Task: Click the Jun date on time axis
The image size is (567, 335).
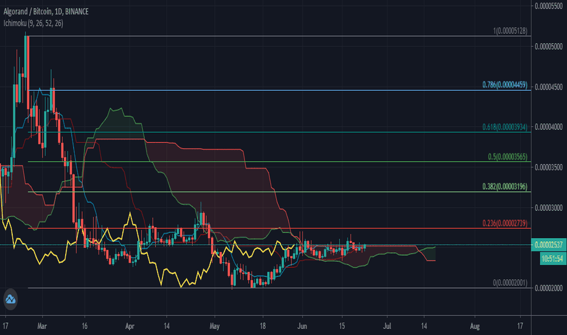Action: [302, 326]
